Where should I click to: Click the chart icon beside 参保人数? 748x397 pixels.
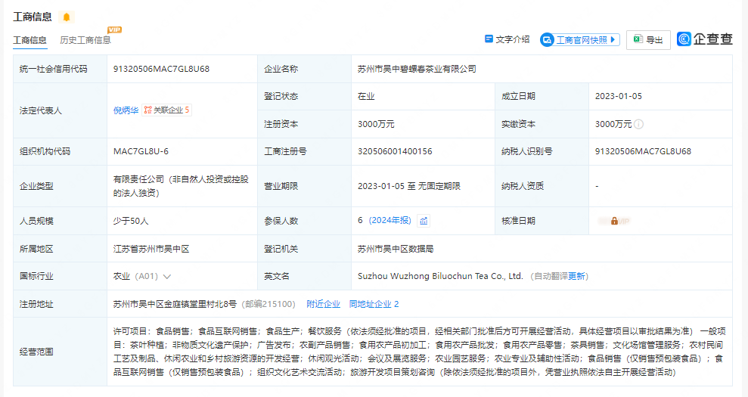(x=424, y=221)
